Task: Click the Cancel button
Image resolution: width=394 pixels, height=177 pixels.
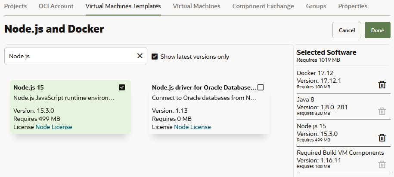Action: pos(347,30)
